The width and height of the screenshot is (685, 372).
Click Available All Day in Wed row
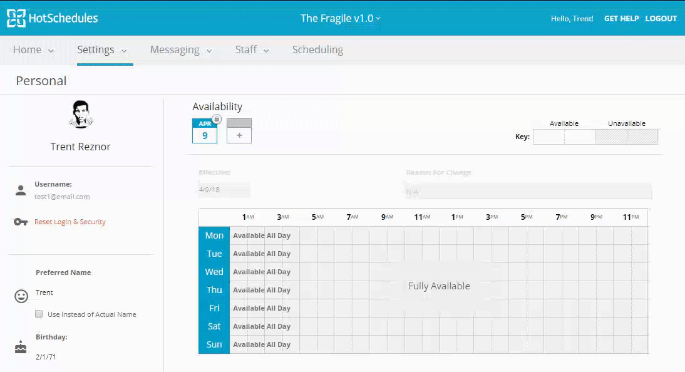[x=262, y=272]
